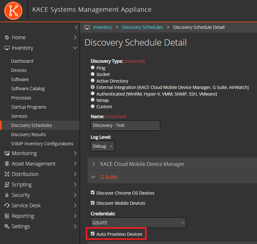Select Authenticated discovery type
The image size is (257, 244).
click(93, 93)
